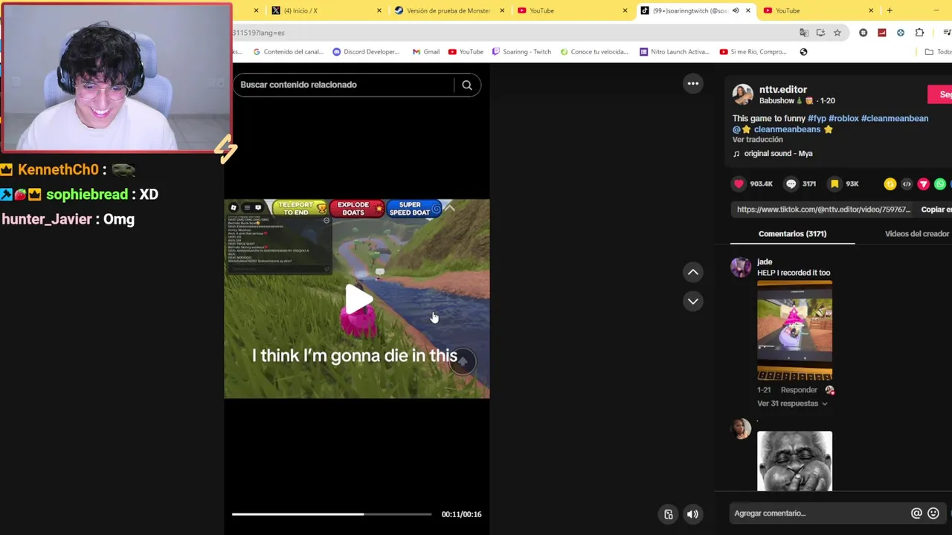
Task: Open a new browser tab with plus
Action: click(x=890, y=10)
